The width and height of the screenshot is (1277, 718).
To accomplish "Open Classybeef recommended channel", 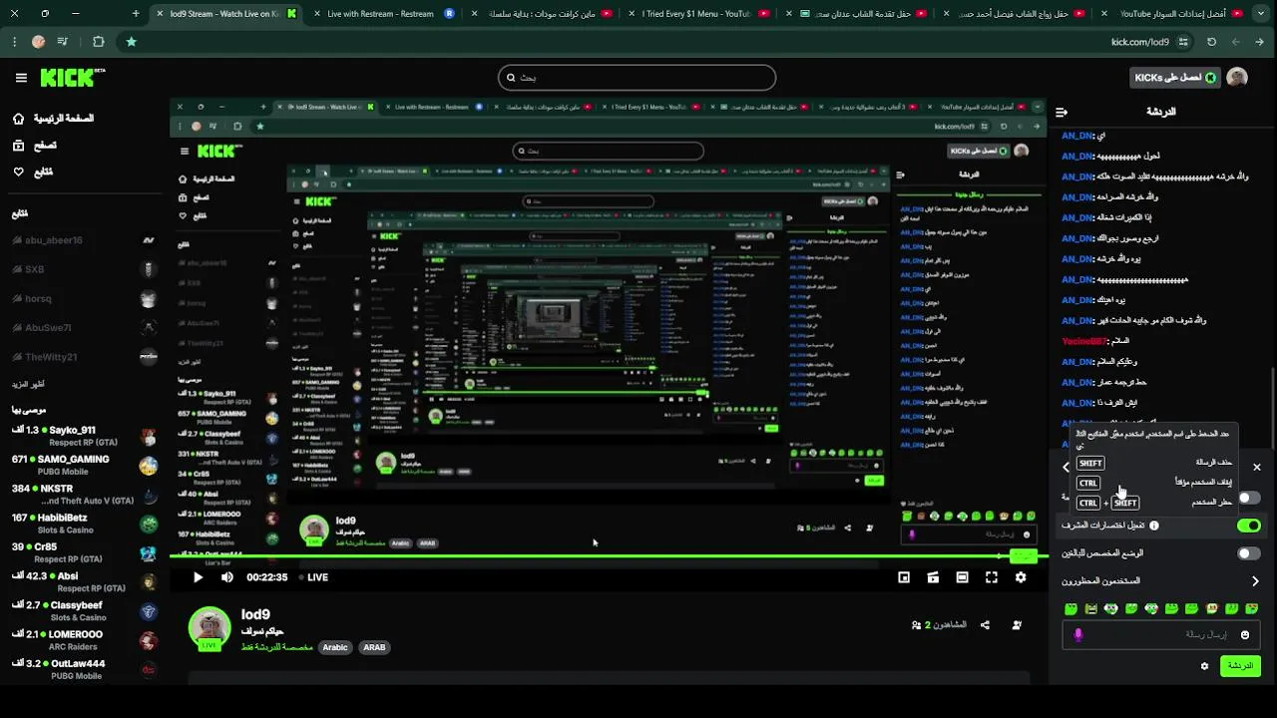I will pos(84,611).
